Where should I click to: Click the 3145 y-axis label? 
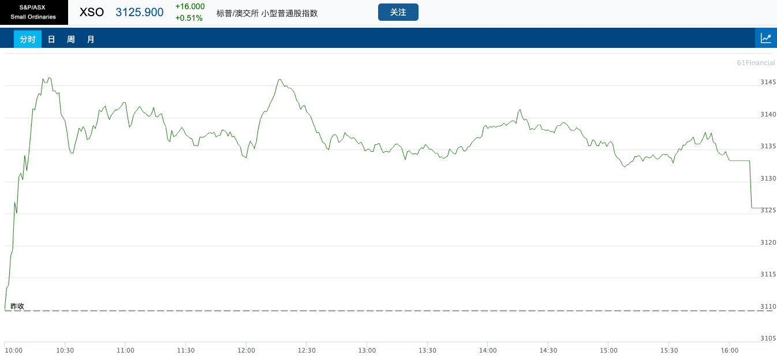point(768,82)
